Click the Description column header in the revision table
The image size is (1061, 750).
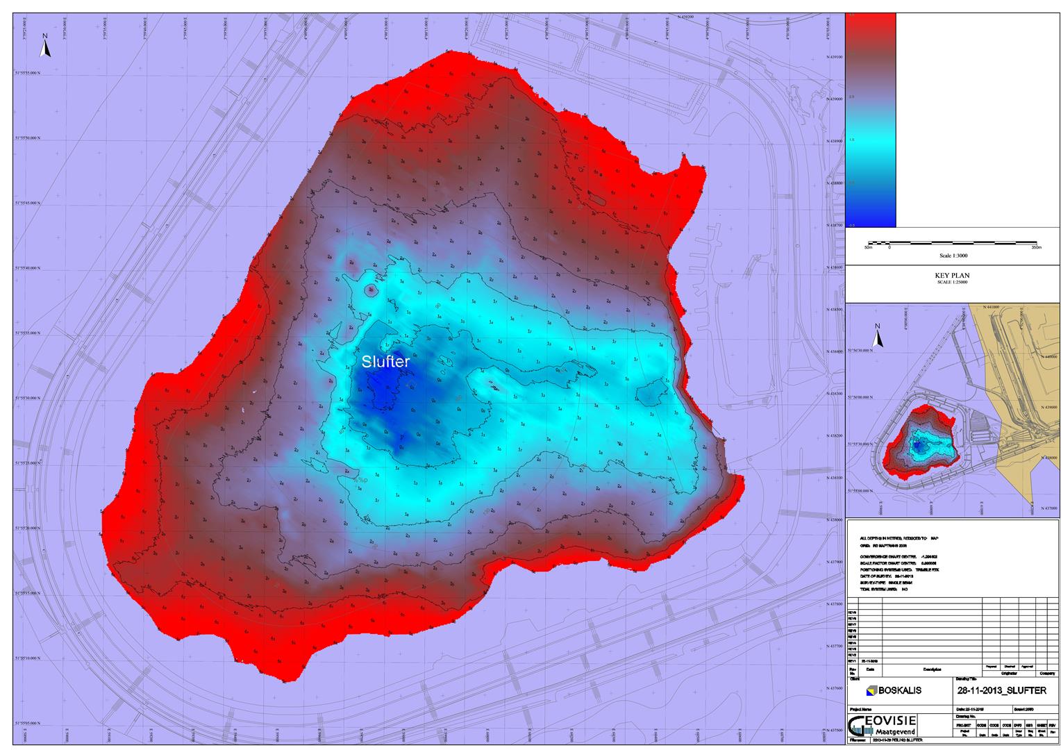coord(932,669)
